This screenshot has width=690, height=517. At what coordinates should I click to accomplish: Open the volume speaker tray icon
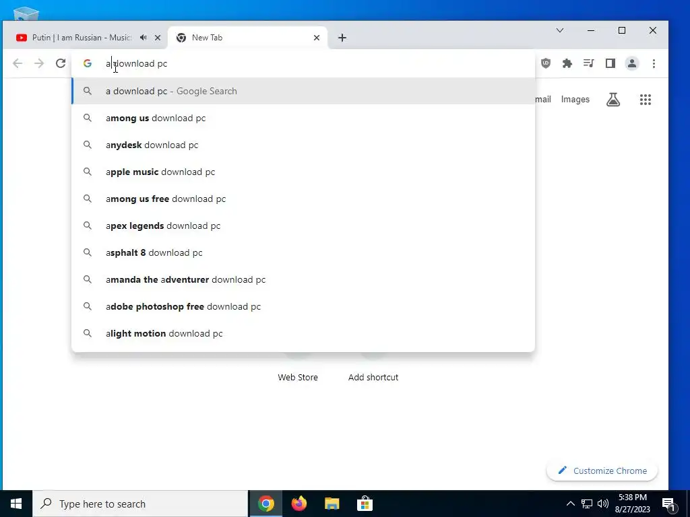pos(603,504)
